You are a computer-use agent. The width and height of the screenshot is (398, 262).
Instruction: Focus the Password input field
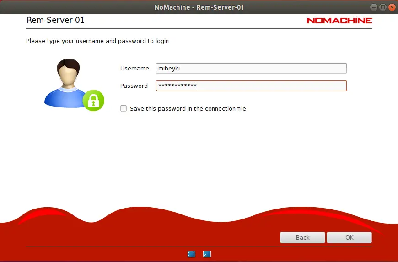click(x=251, y=86)
